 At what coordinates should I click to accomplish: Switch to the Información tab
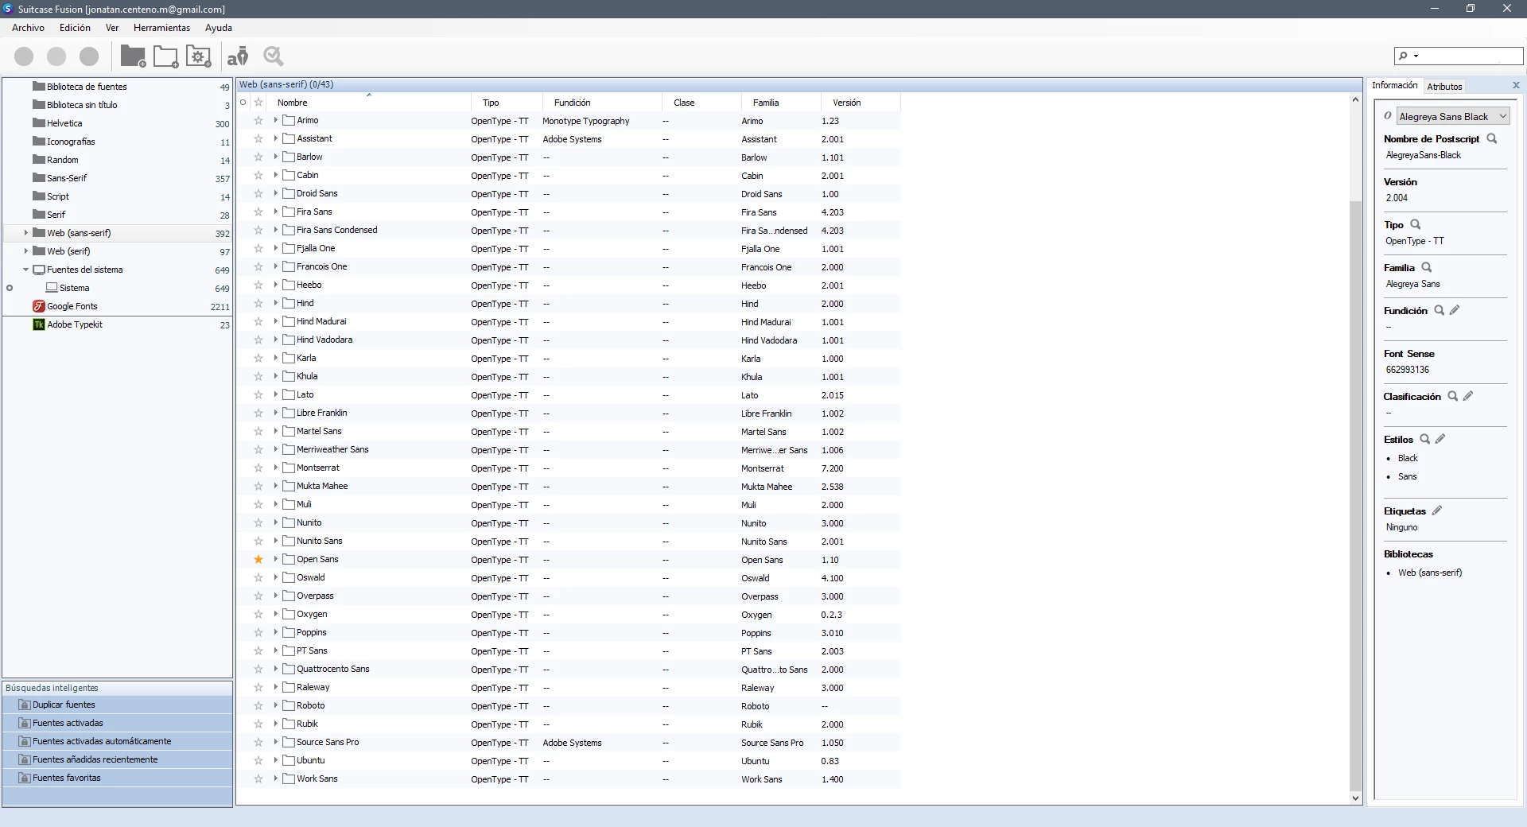pyautogui.click(x=1394, y=85)
